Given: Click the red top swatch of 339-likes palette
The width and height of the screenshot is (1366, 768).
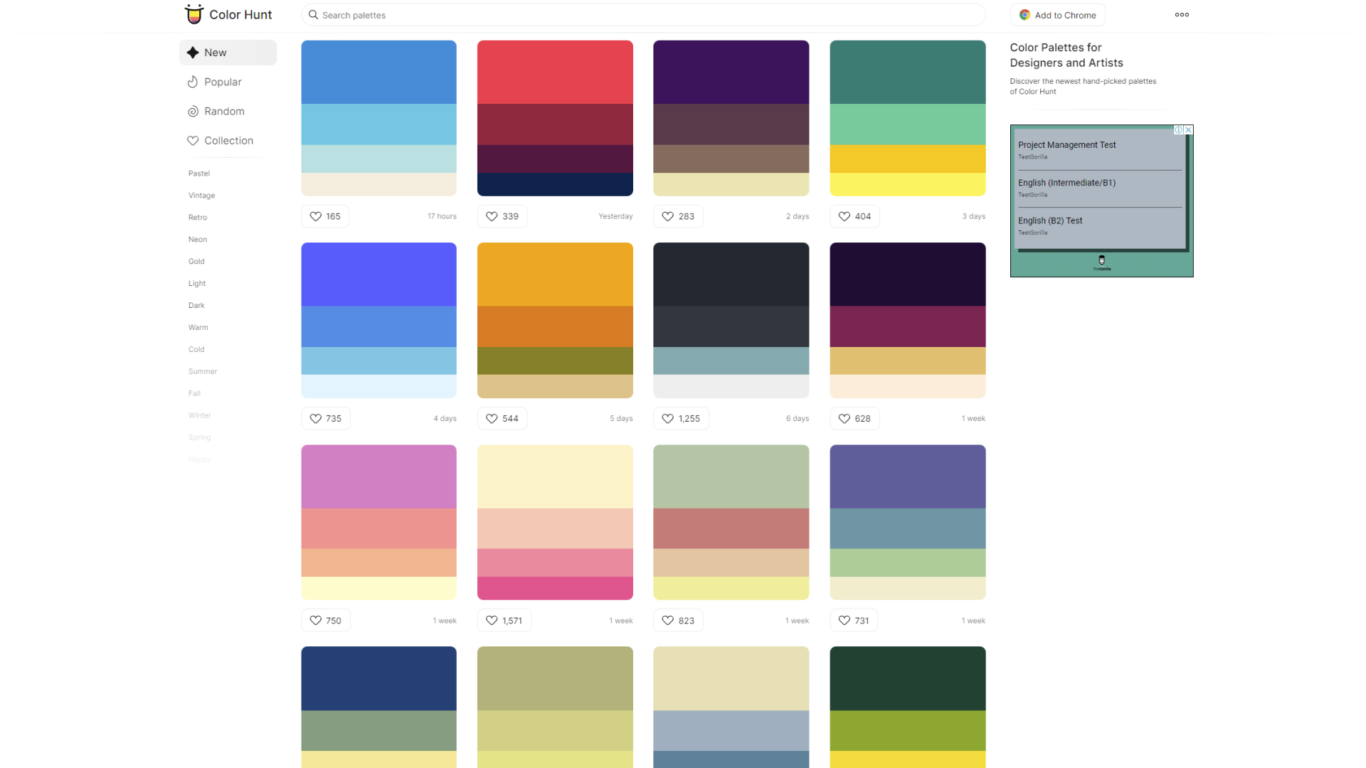Looking at the screenshot, I should click(x=555, y=72).
